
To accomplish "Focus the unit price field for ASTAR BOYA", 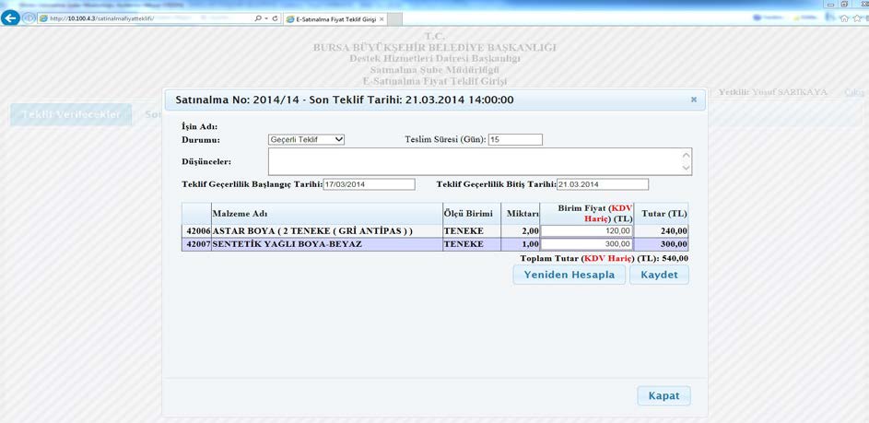I will [x=586, y=230].
